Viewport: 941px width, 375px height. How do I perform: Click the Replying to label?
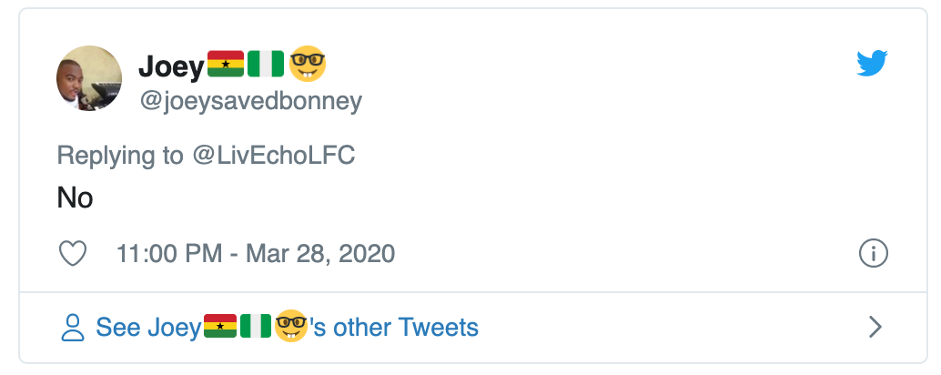point(120,155)
